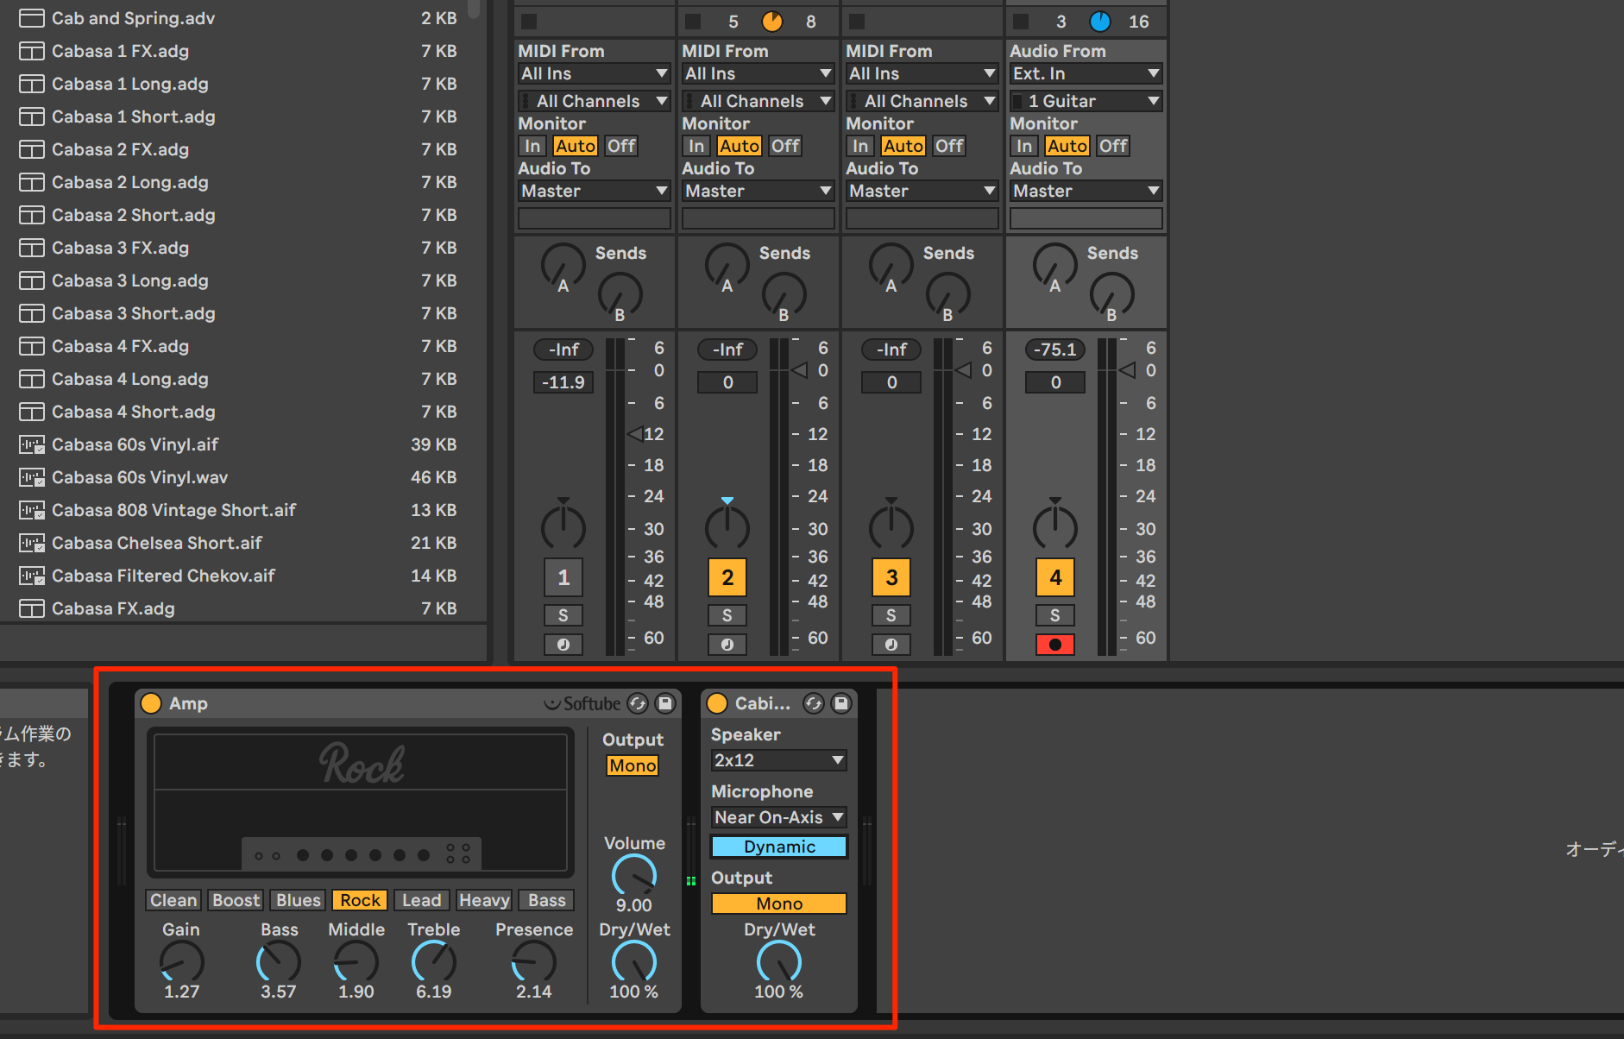Open track 2 All Channels dropdown
The image size is (1624, 1039).
(758, 101)
